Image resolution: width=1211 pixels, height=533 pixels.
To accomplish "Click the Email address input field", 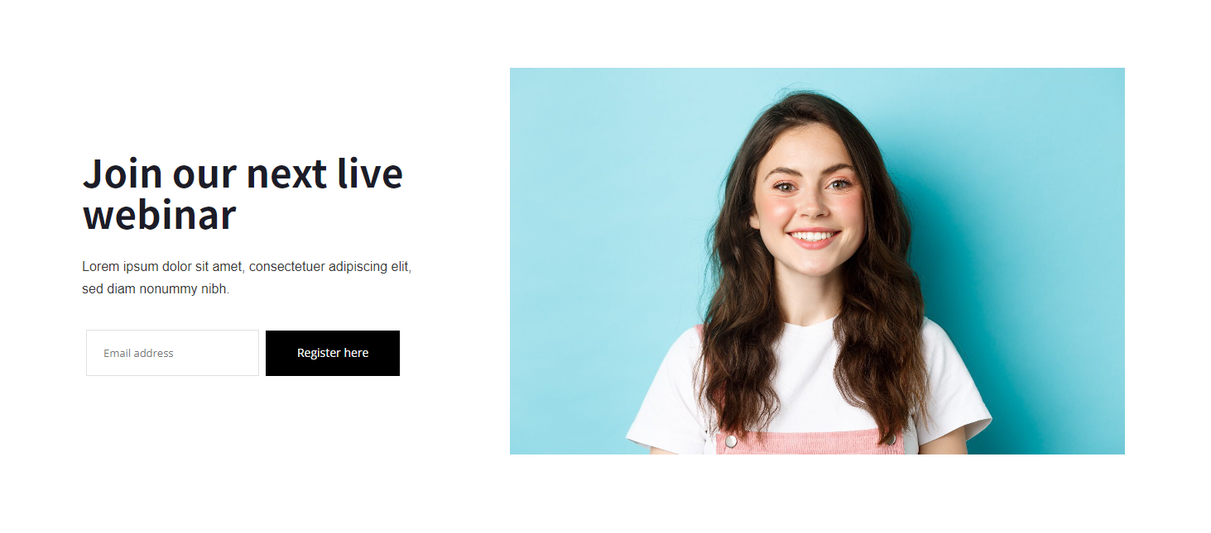I will tap(172, 353).
